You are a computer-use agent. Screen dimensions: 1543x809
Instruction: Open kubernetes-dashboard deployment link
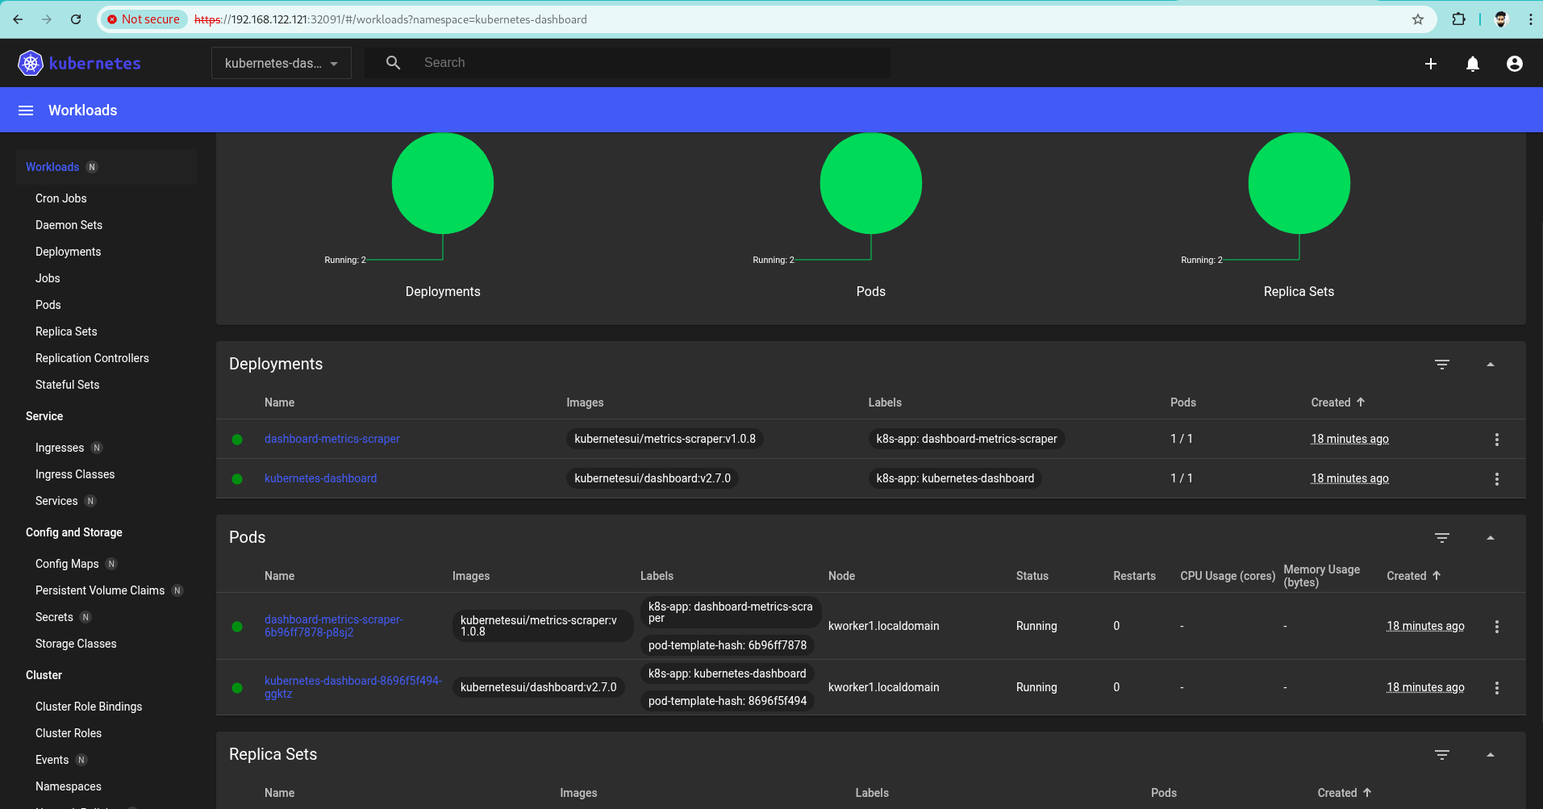tap(320, 478)
